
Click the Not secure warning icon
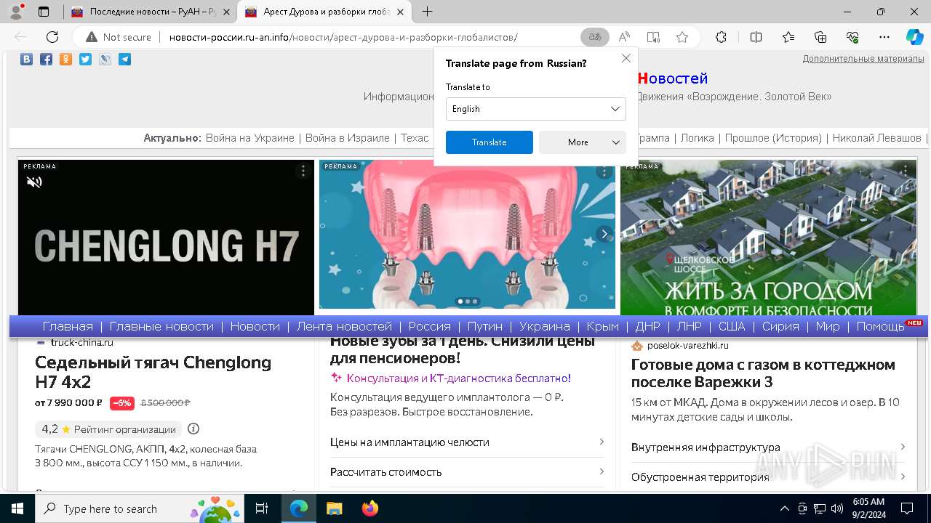pyautogui.click(x=92, y=37)
